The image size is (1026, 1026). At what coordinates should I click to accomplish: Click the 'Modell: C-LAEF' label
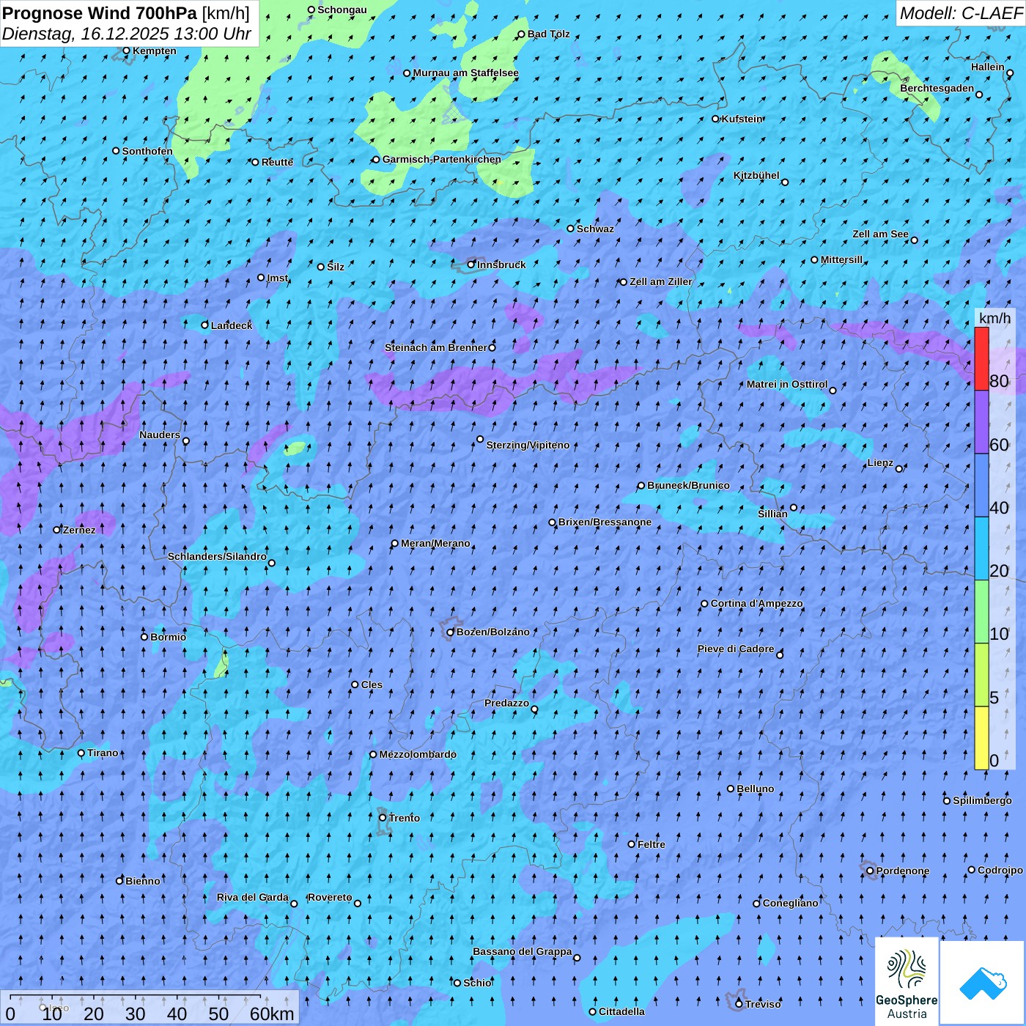point(961,12)
